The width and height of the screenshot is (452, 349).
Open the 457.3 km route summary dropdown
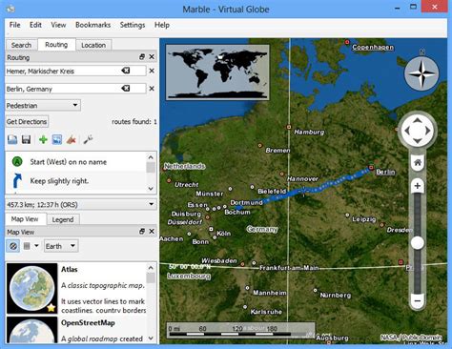[x=81, y=204]
